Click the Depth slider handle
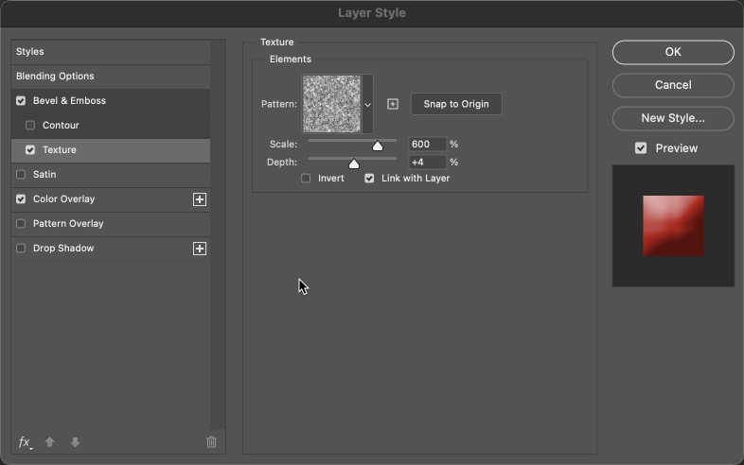The image size is (744, 465). [x=353, y=164]
